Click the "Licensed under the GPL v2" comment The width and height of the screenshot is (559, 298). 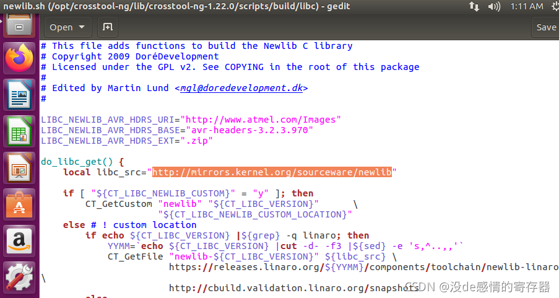pyautogui.click(x=230, y=67)
